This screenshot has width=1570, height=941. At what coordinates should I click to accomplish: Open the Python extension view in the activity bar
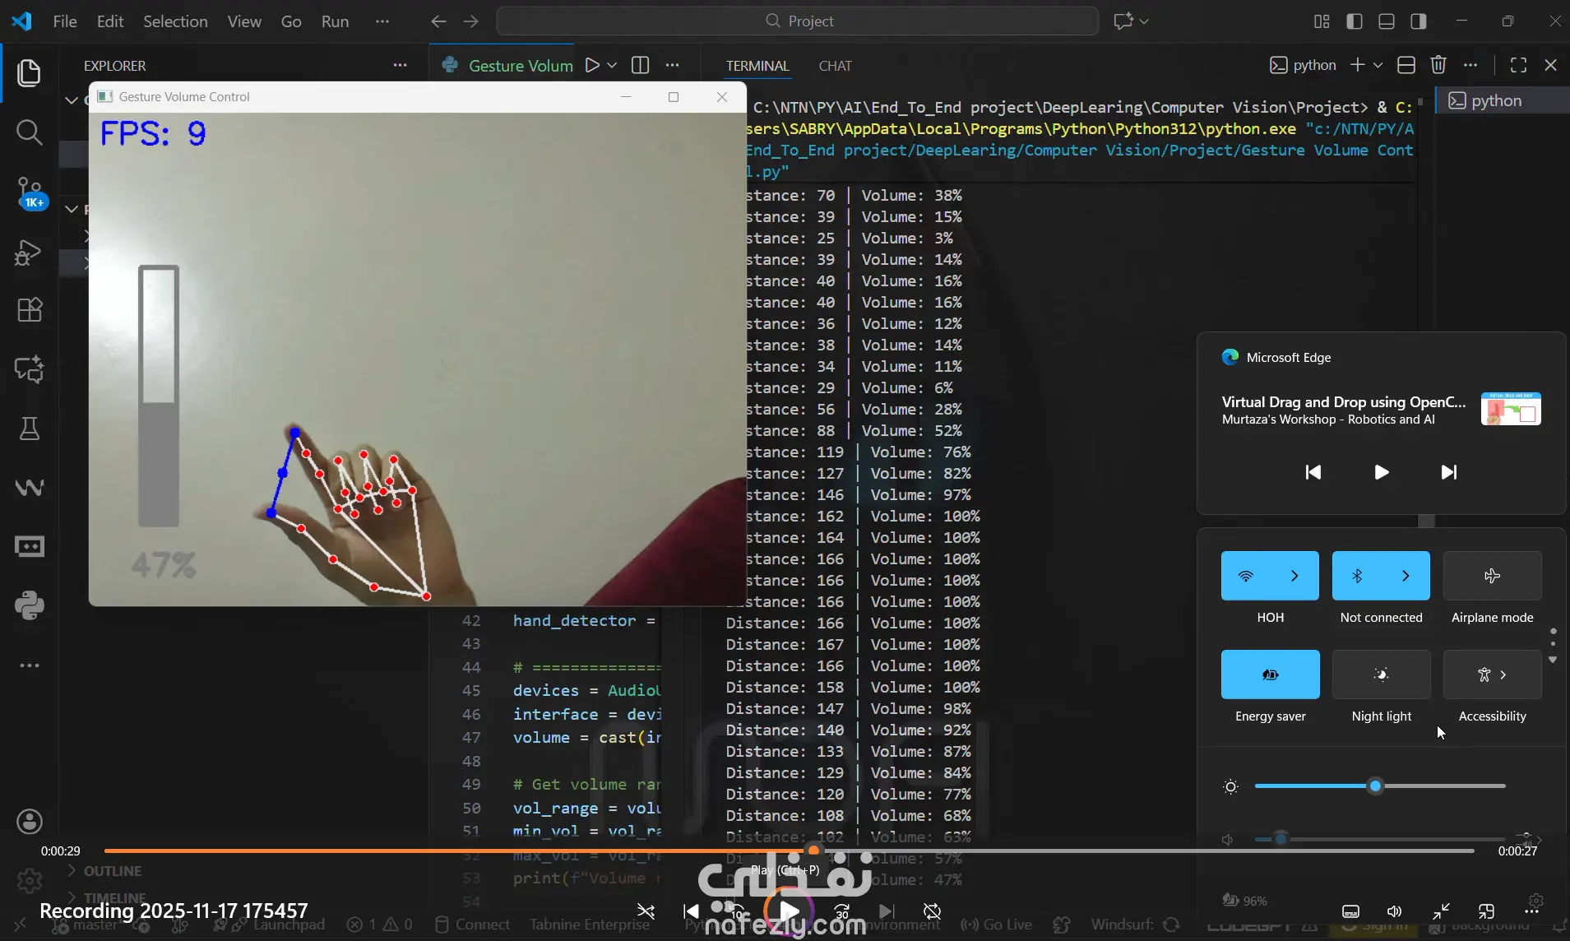point(30,606)
